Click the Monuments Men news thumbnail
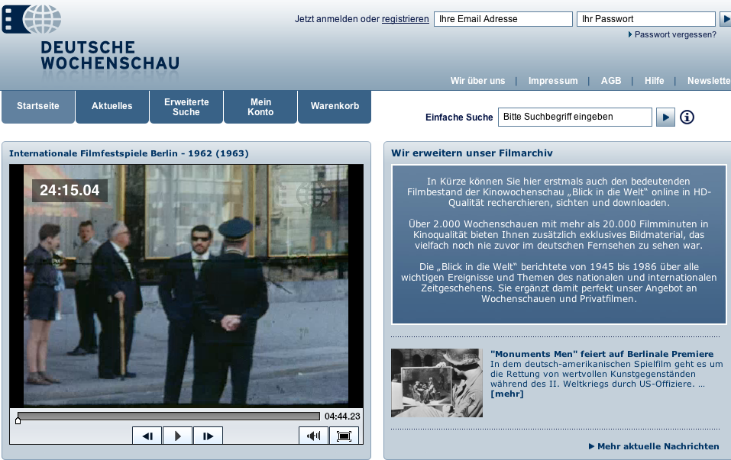Viewport: 731px width, 460px height. tap(437, 383)
